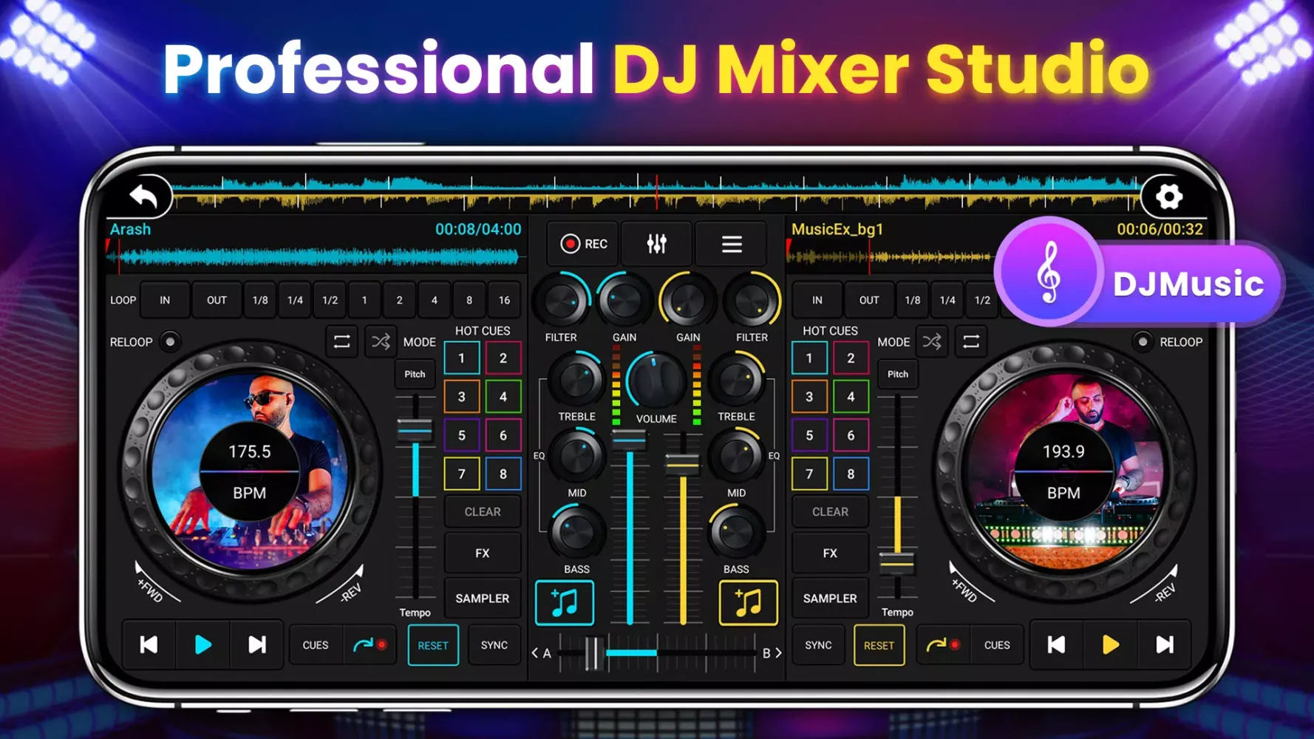This screenshot has height=739, width=1314.
Task: Trigger hot cue pad 3 on the left deck
Action: (x=463, y=396)
